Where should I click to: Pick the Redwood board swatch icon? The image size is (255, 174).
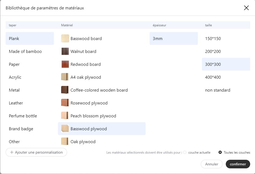65,64
